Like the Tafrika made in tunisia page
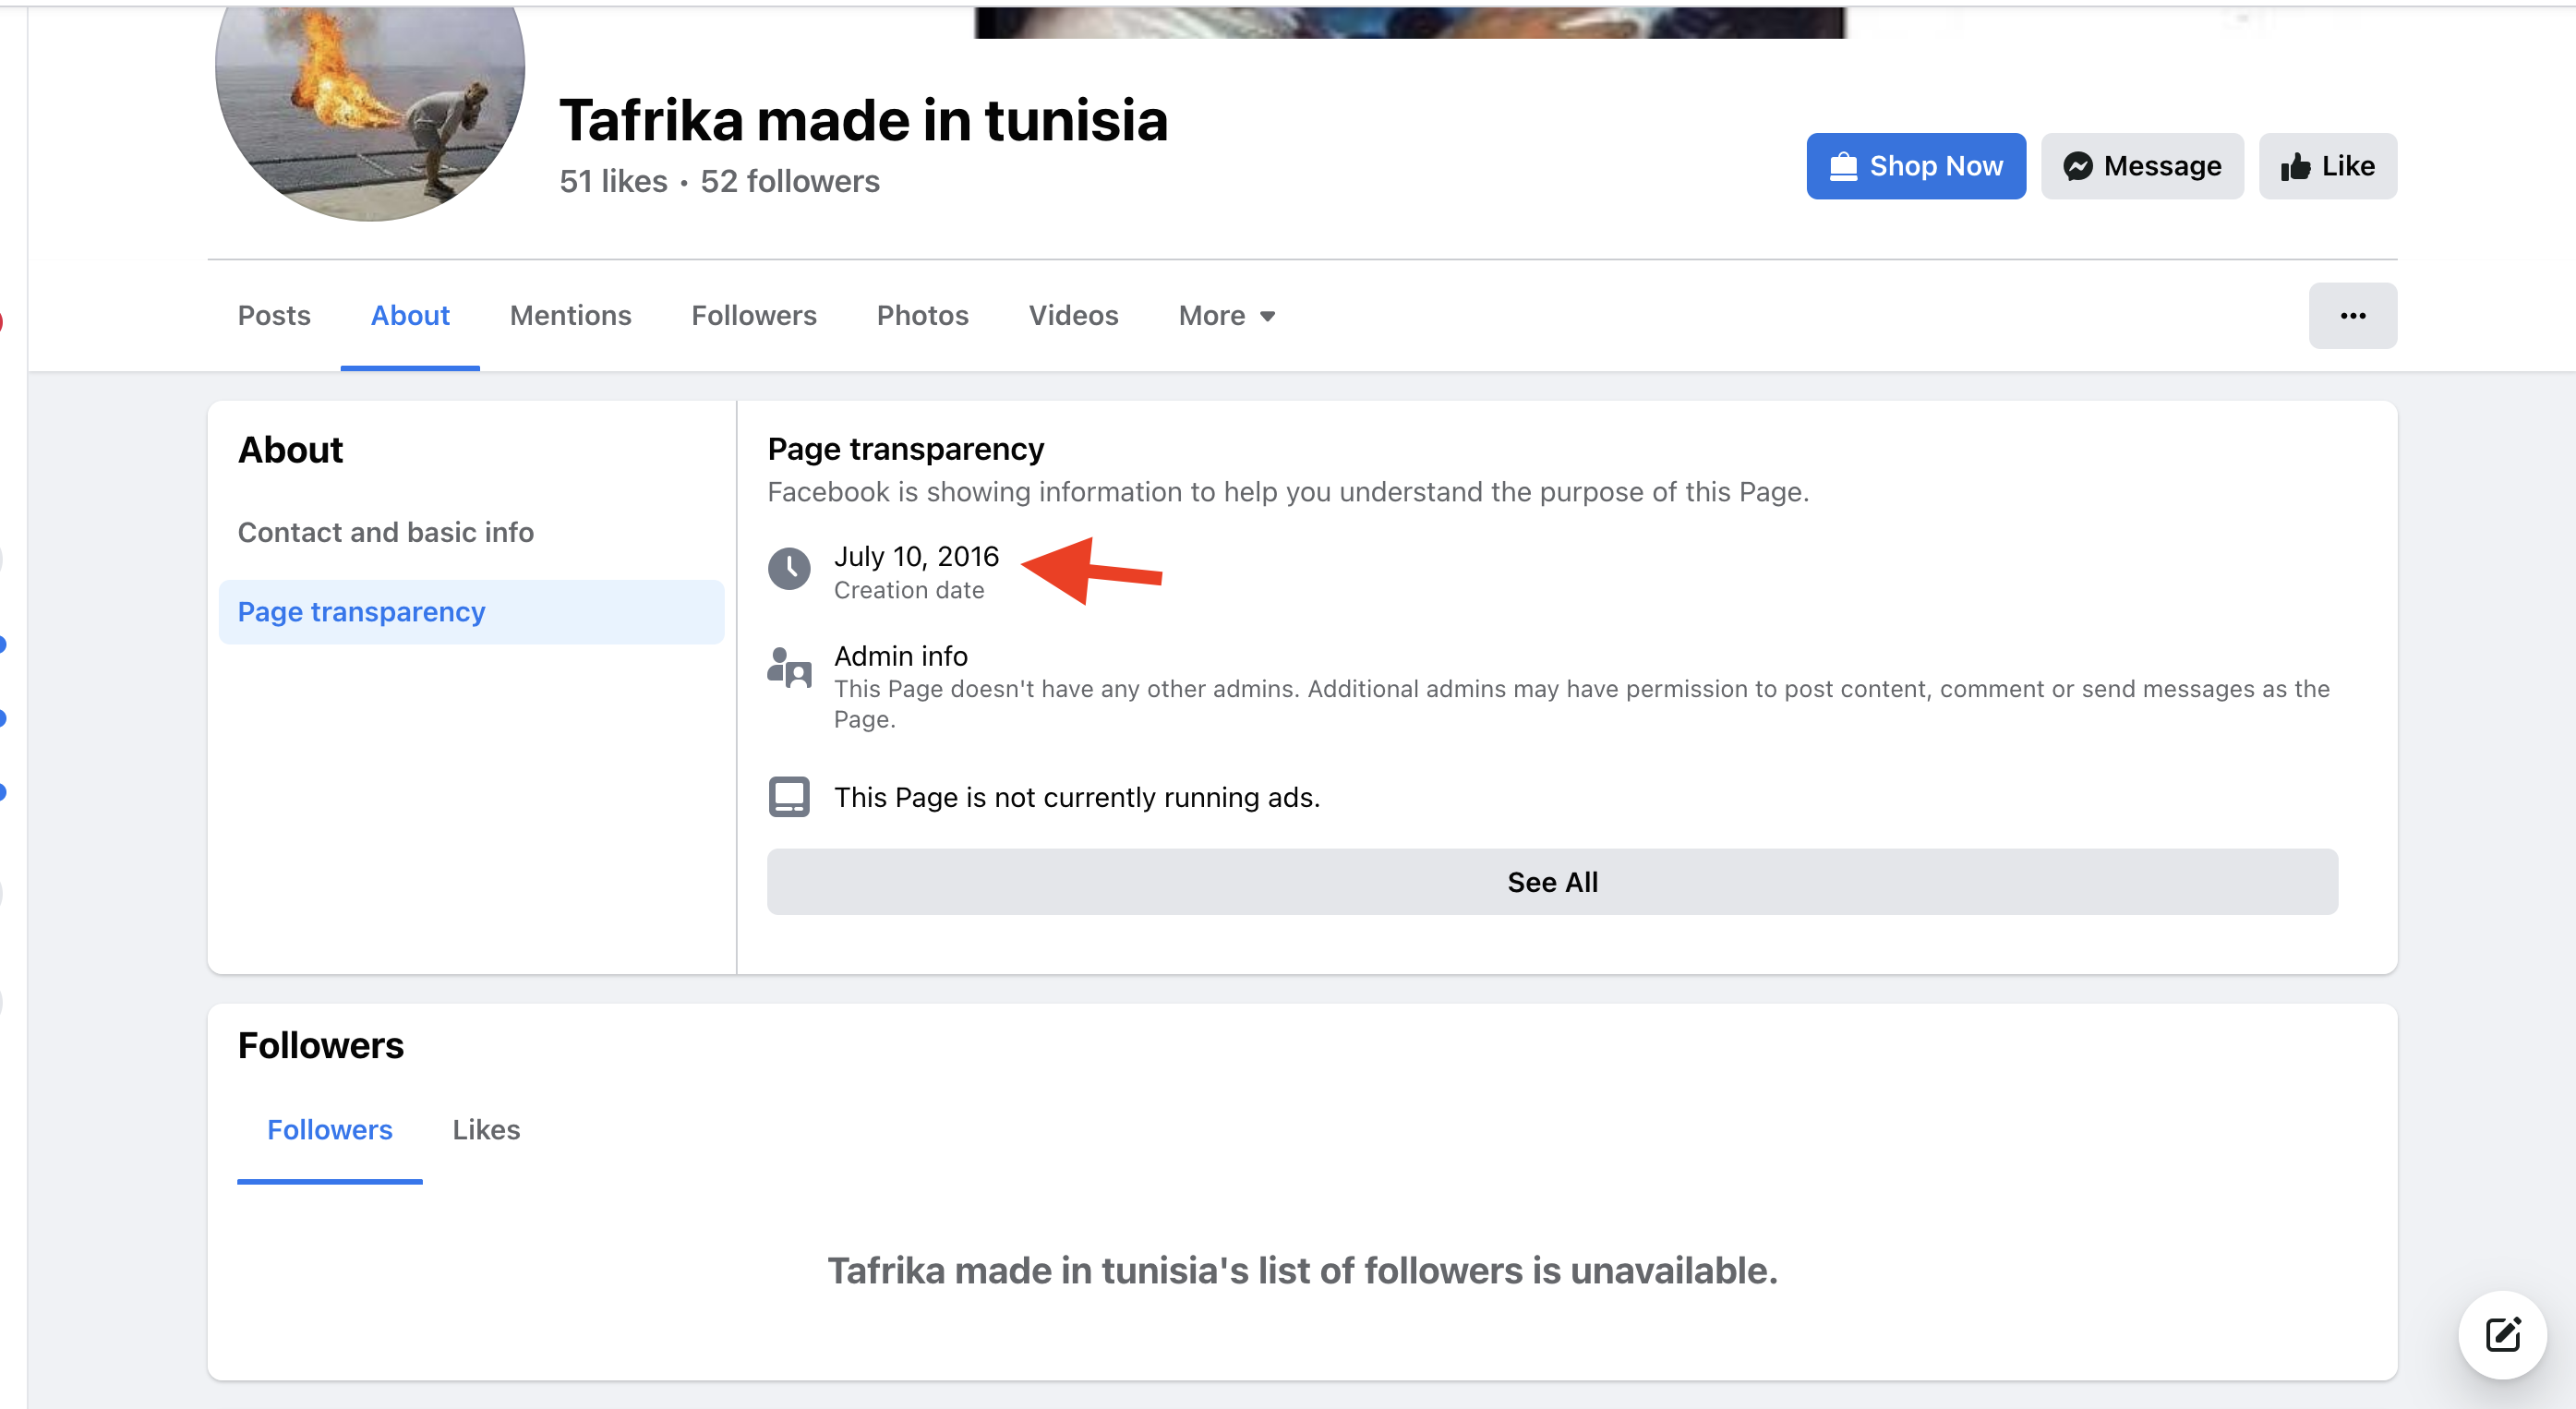Viewport: 2576px width, 1409px height. [x=2327, y=166]
